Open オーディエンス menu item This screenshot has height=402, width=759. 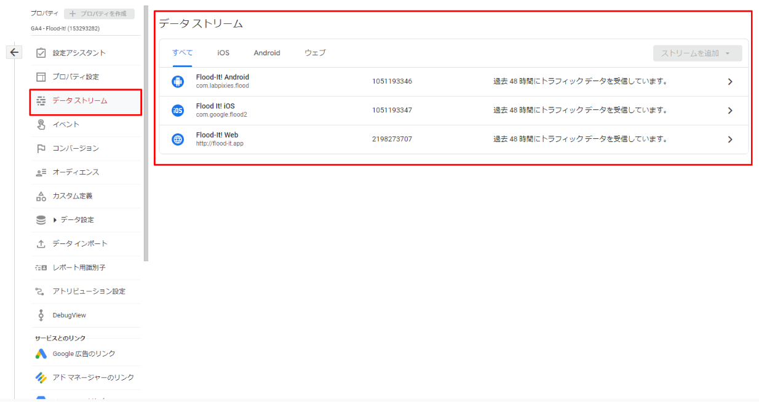(85, 172)
